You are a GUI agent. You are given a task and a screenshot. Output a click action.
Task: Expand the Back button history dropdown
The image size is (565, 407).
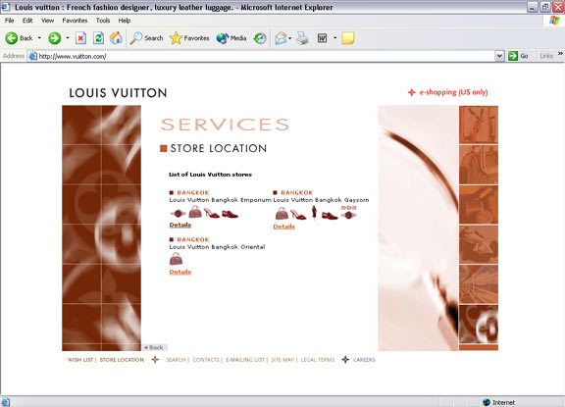click(x=39, y=38)
